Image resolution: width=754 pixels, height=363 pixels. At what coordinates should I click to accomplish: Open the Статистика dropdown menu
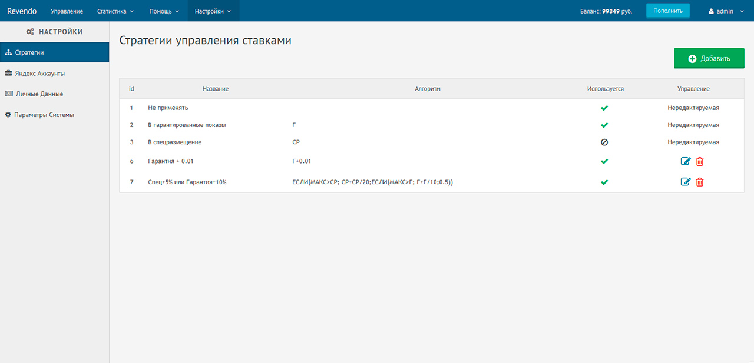tap(115, 11)
